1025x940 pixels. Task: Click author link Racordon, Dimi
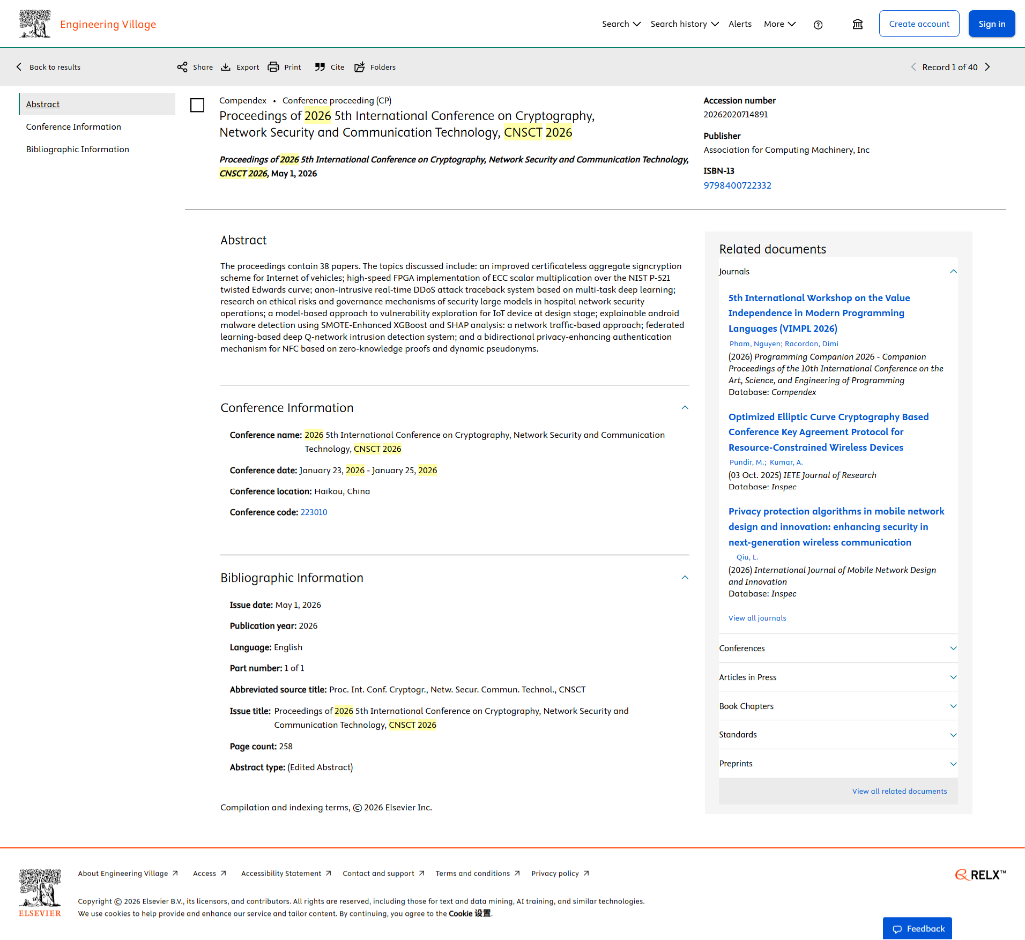(812, 344)
